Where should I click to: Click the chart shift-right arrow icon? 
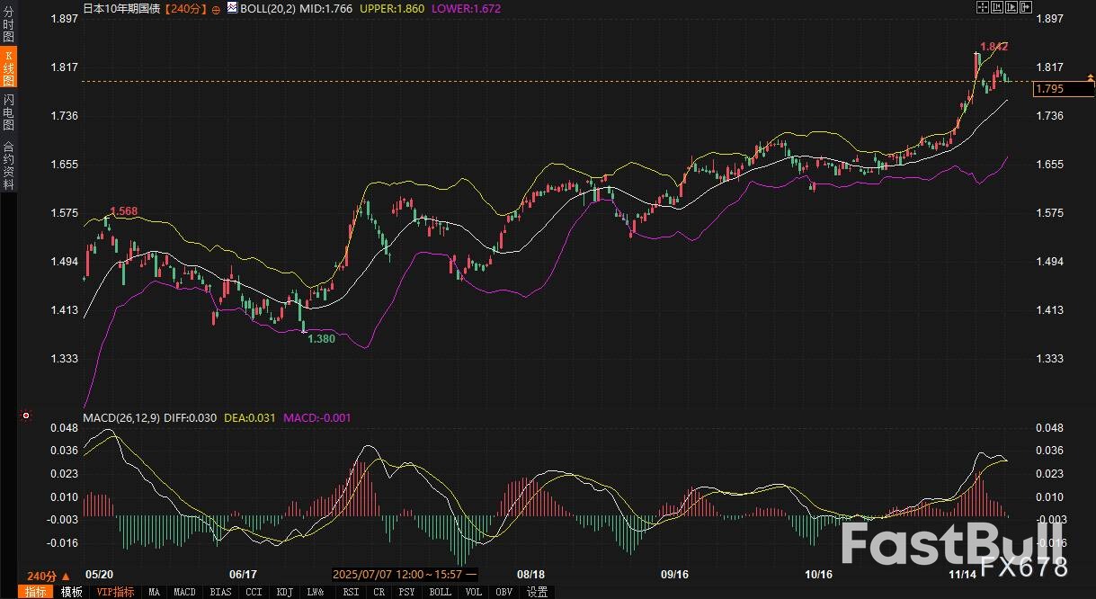(1026, 7)
